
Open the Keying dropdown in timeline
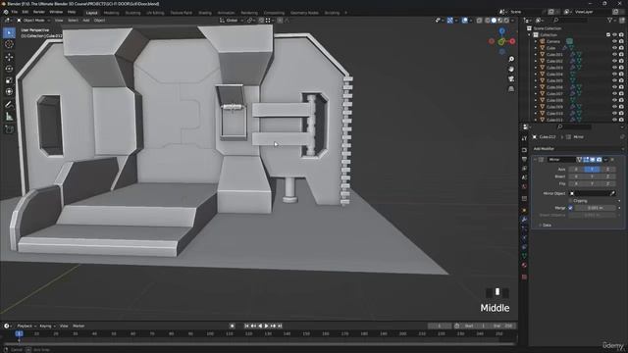[x=47, y=327]
